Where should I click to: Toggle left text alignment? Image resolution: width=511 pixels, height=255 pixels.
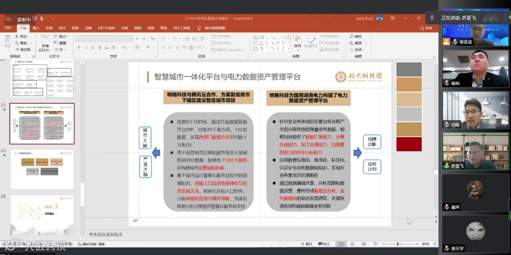pos(163,48)
